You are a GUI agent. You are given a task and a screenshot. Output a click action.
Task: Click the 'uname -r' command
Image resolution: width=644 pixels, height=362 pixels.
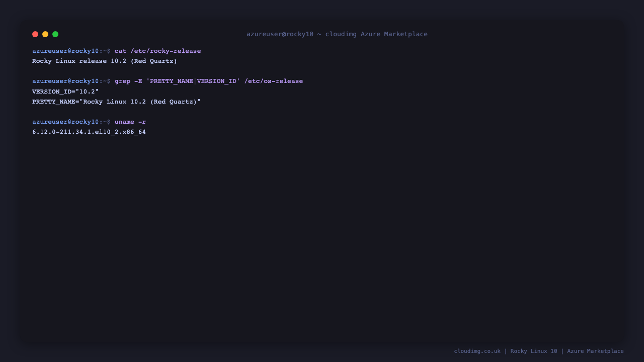[130, 122]
